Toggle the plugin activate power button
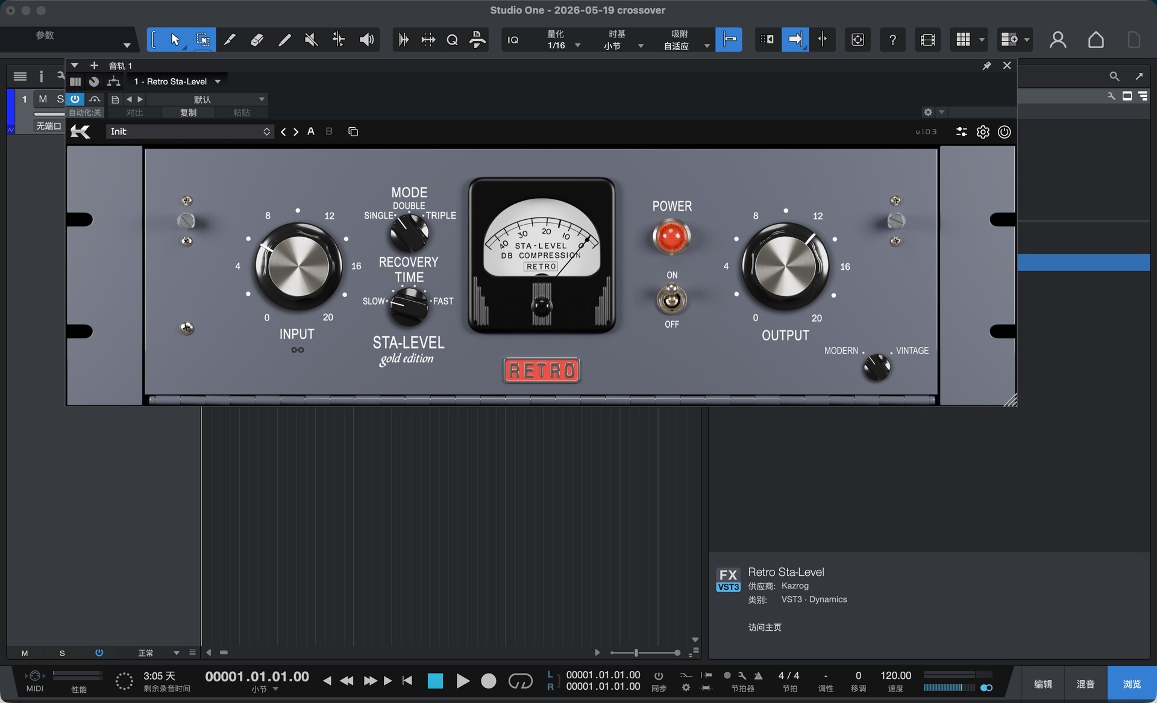Viewport: 1157px width, 703px height. tap(75, 99)
